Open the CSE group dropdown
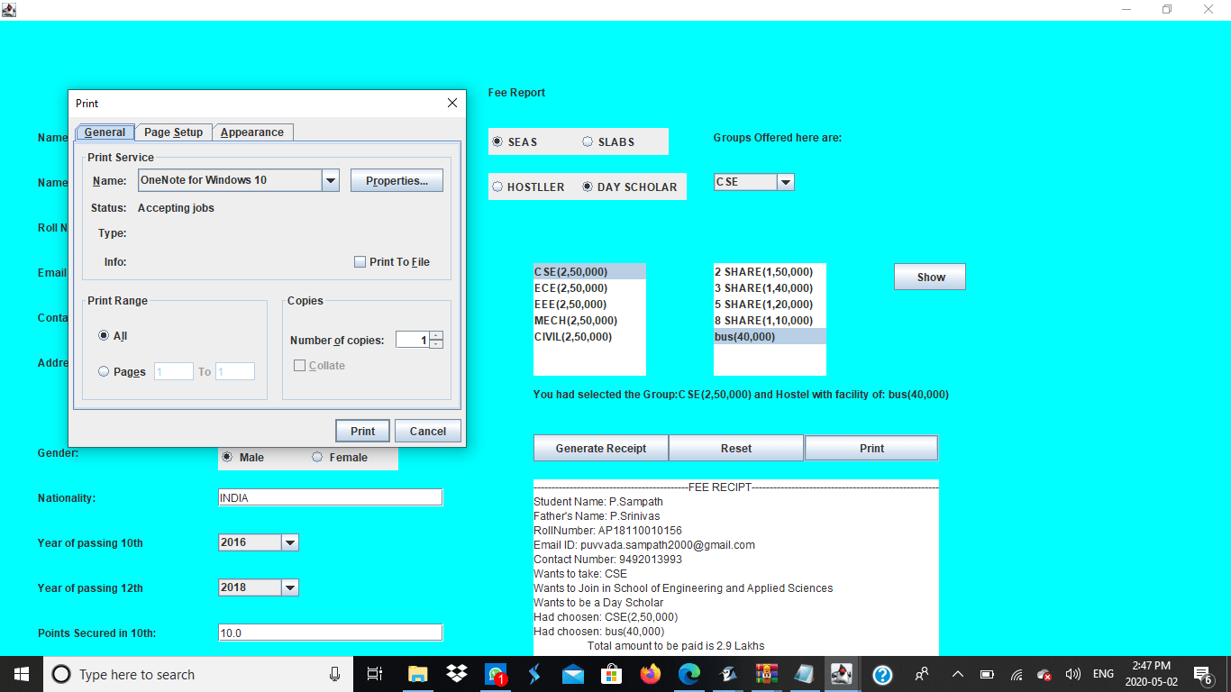 tap(784, 181)
